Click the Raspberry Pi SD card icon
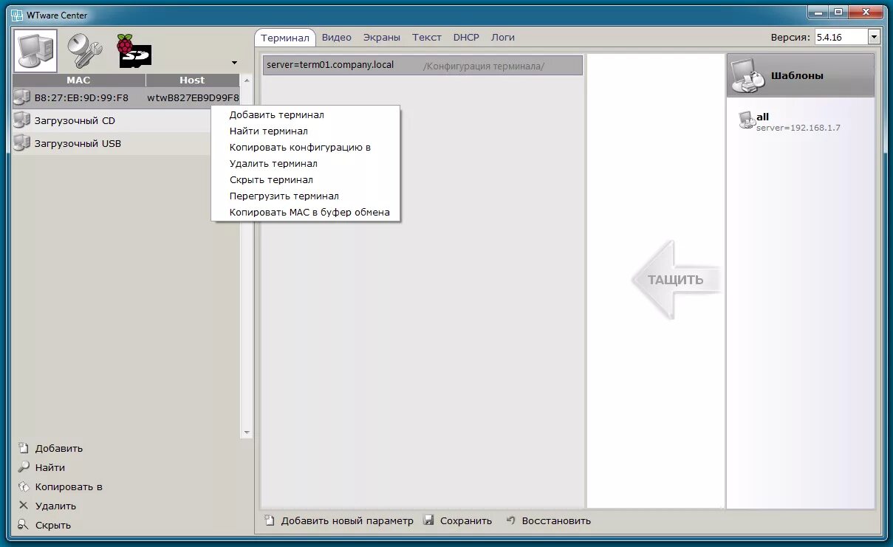 134,51
